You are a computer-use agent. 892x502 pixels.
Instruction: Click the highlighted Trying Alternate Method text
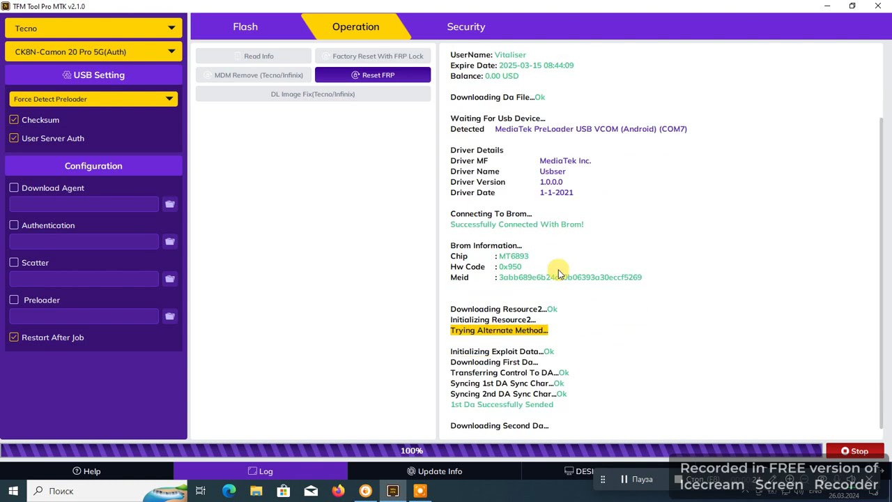click(499, 330)
